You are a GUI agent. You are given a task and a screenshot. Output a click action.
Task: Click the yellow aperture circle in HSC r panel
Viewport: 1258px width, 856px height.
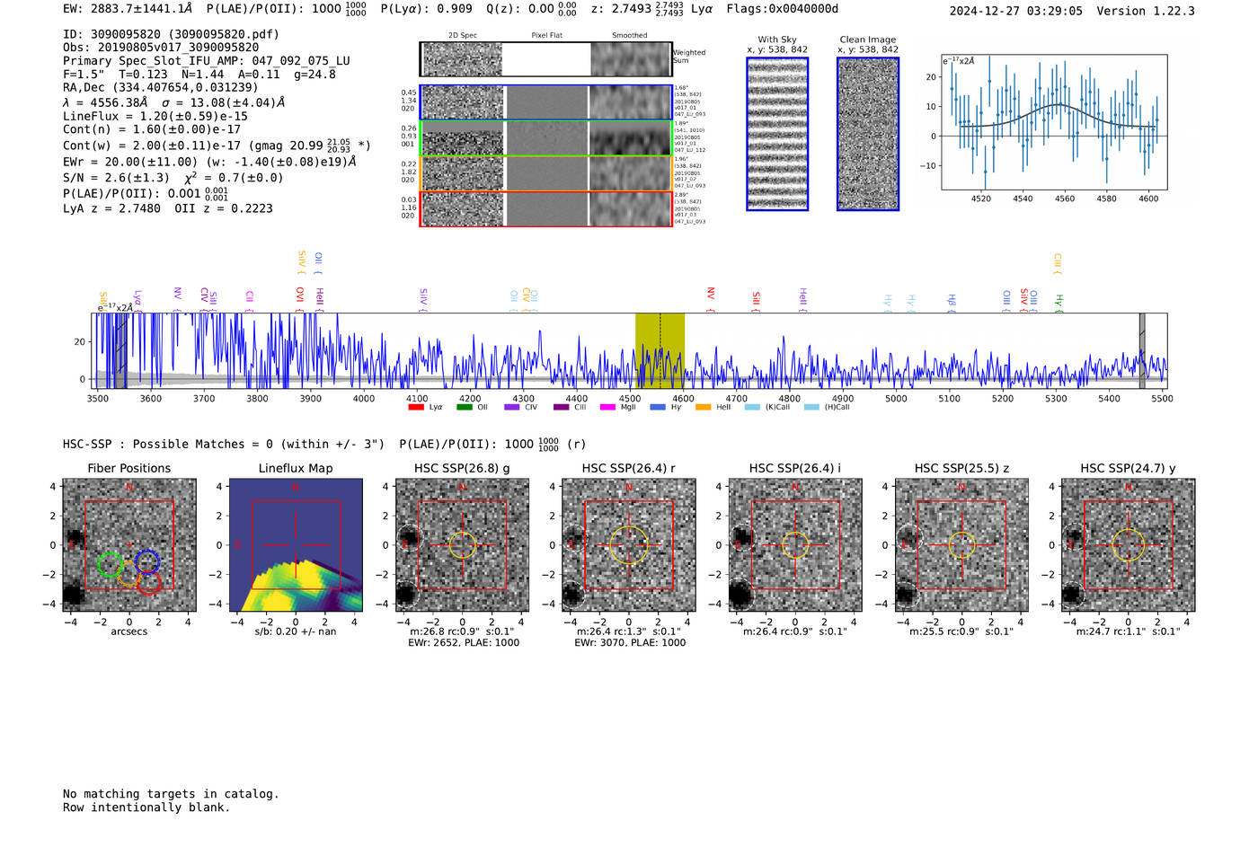[629, 544]
